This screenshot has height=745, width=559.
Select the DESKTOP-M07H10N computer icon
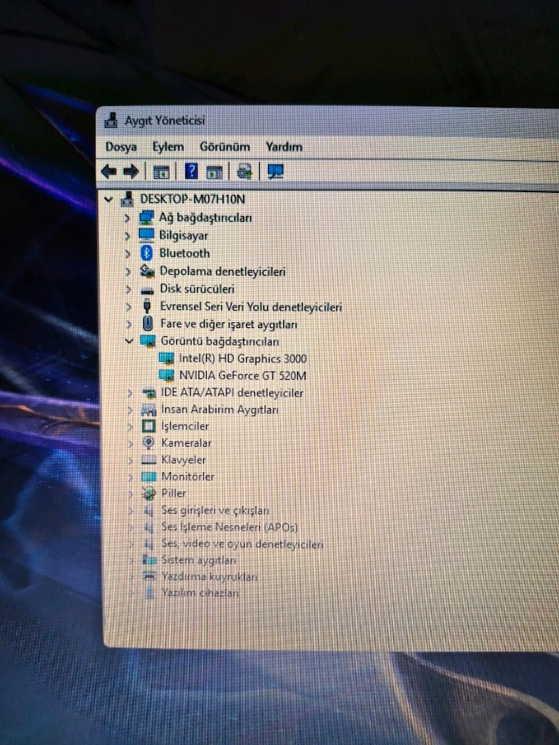127,199
